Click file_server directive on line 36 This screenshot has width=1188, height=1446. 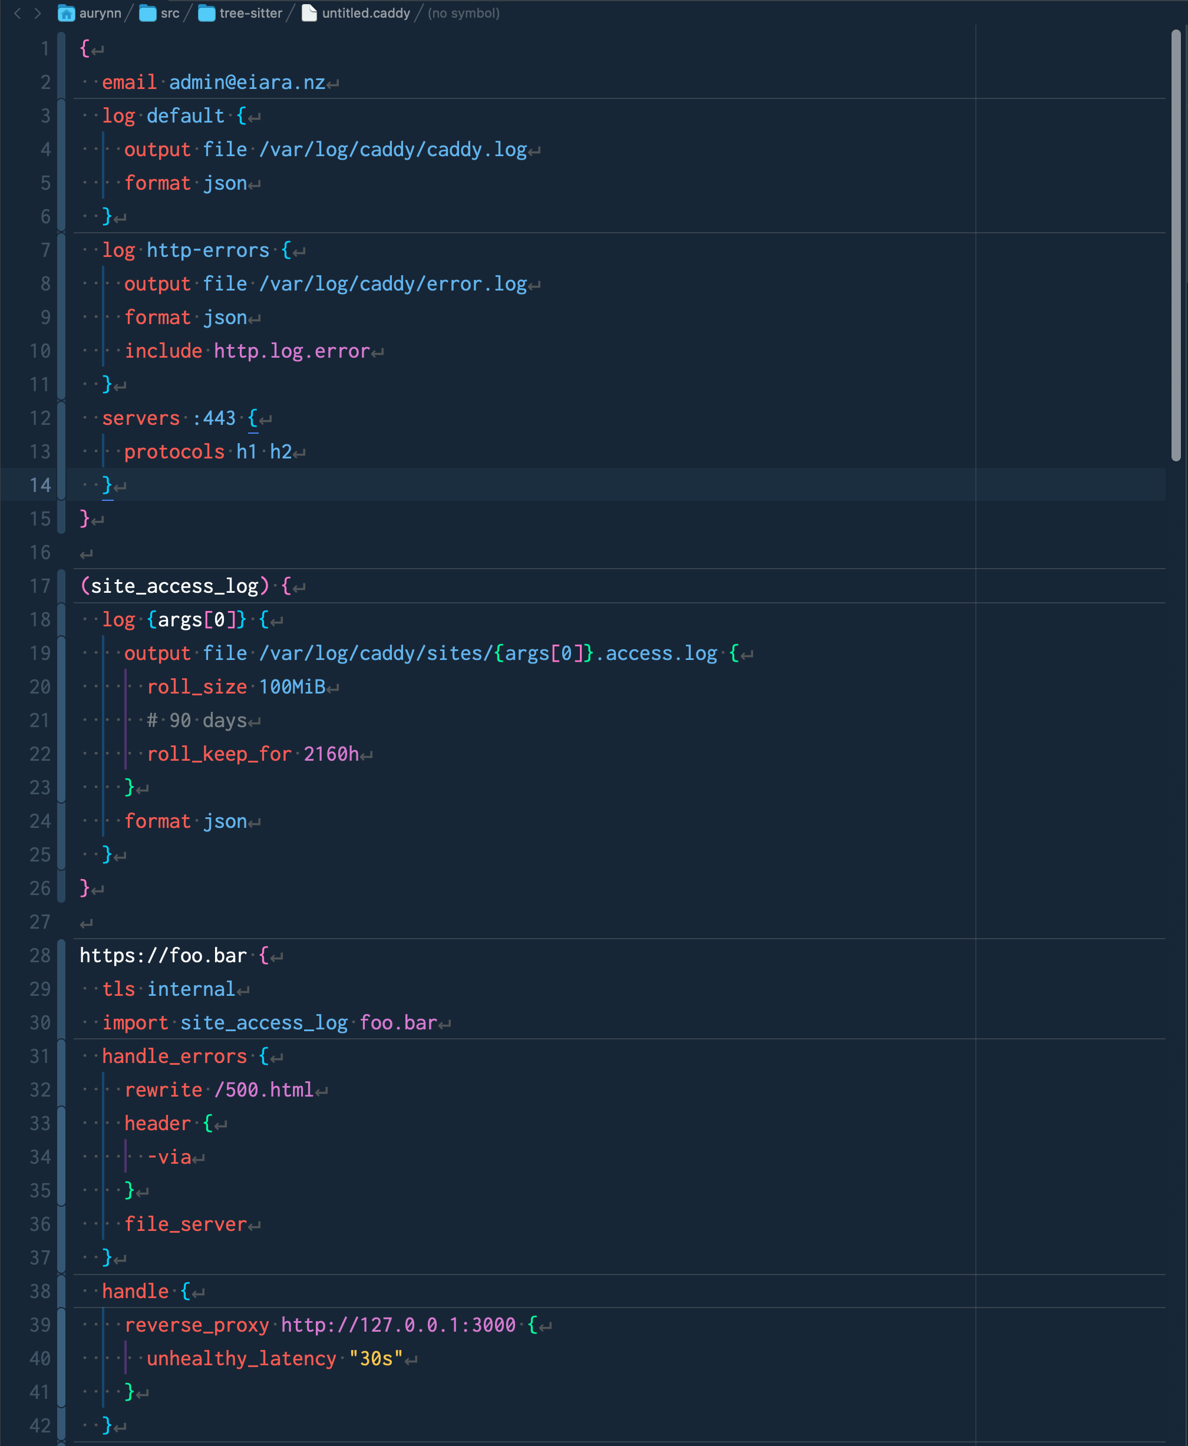click(186, 1224)
